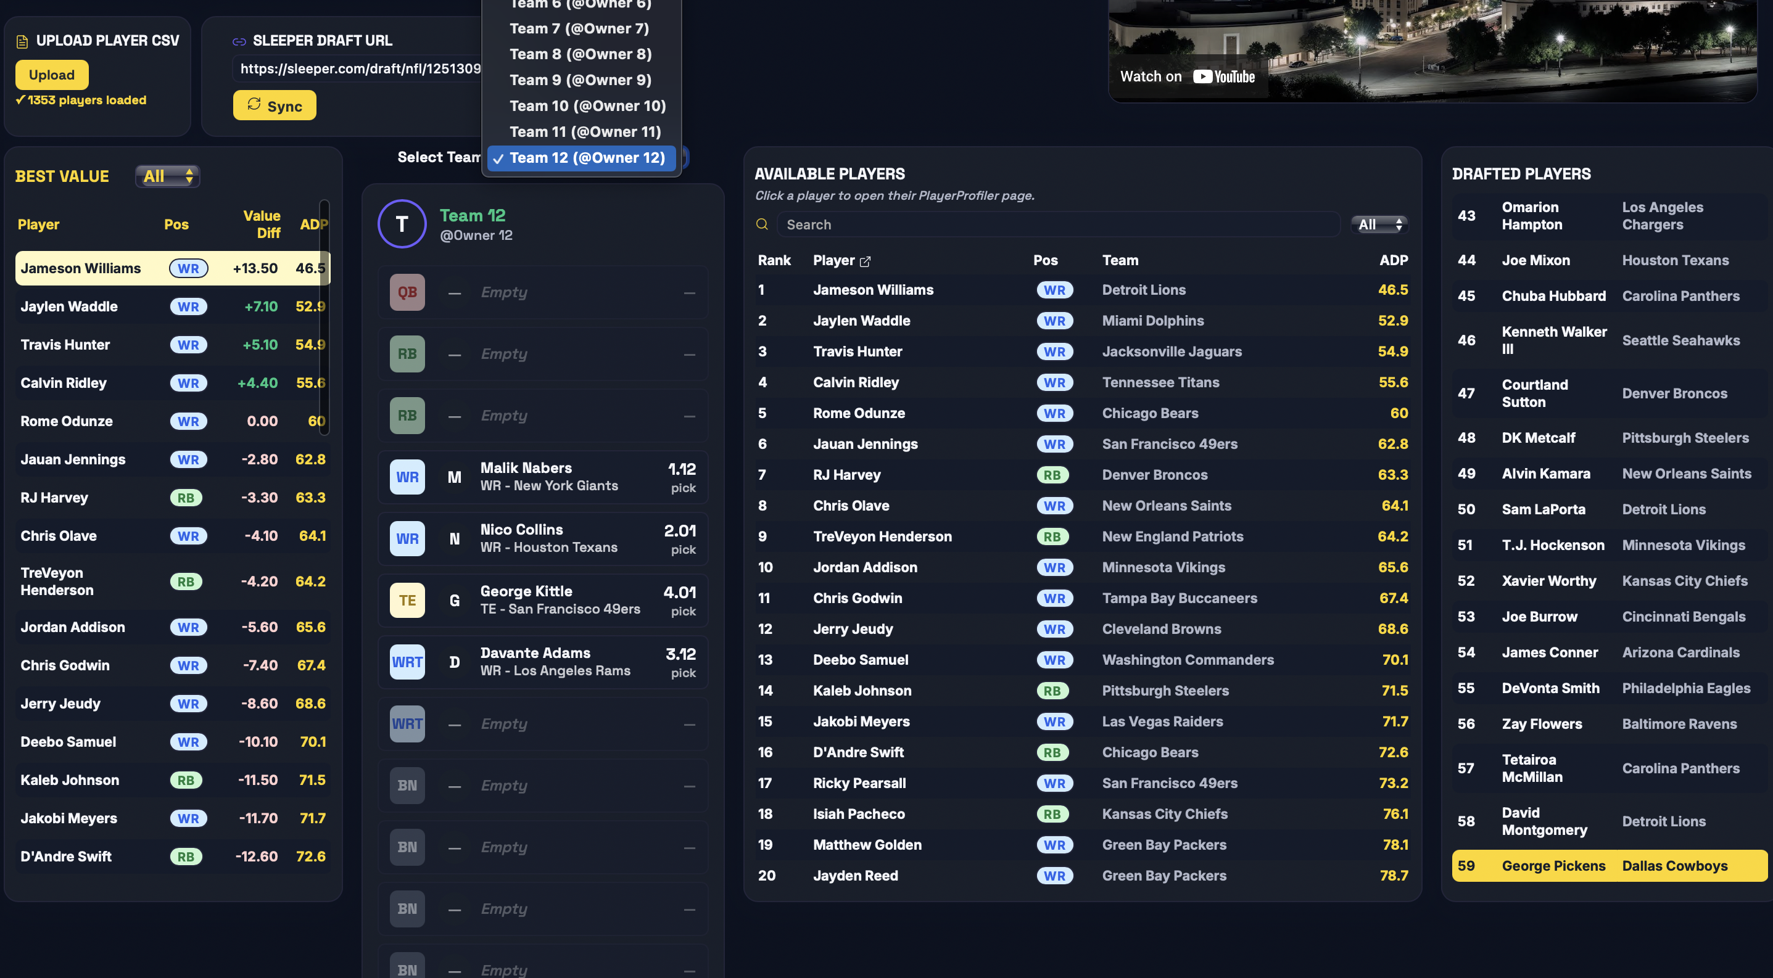Choose Team 11 (@Owner 11) from the list
The height and width of the screenshot is (978, 1773).
[585, 131]
